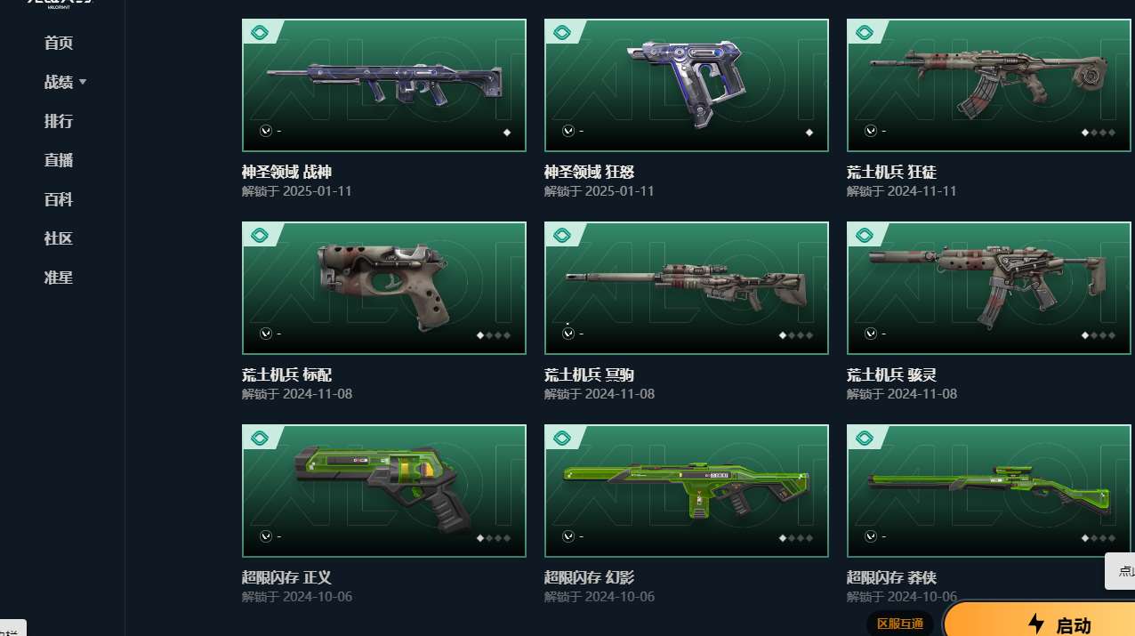Click the 区服互通 label
The width and height of the screenshot is (1135, 636).
900,624
